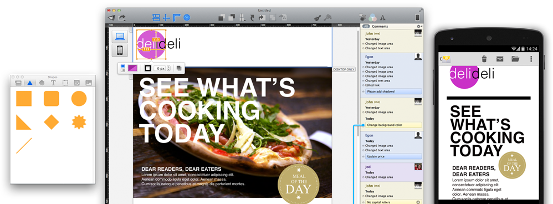The width and height of the screenshot is (553, 204).
Task: Pick the starburst shape in Shapes window
Action: point(79,122)
